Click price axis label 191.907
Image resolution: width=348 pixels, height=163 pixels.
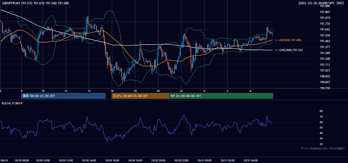click(x=325, y=12)
